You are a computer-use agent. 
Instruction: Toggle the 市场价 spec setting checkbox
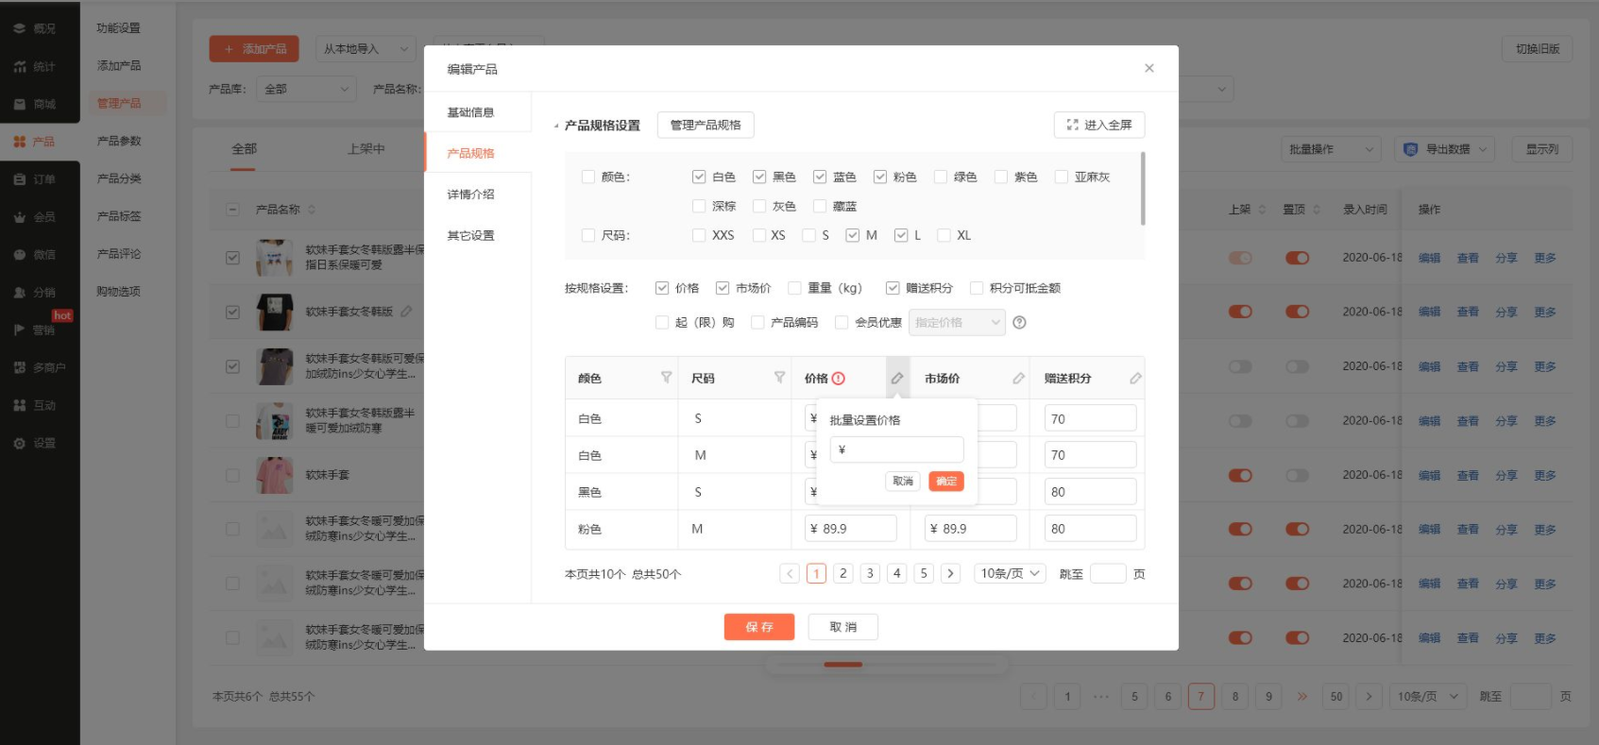(x=723, y=288)
